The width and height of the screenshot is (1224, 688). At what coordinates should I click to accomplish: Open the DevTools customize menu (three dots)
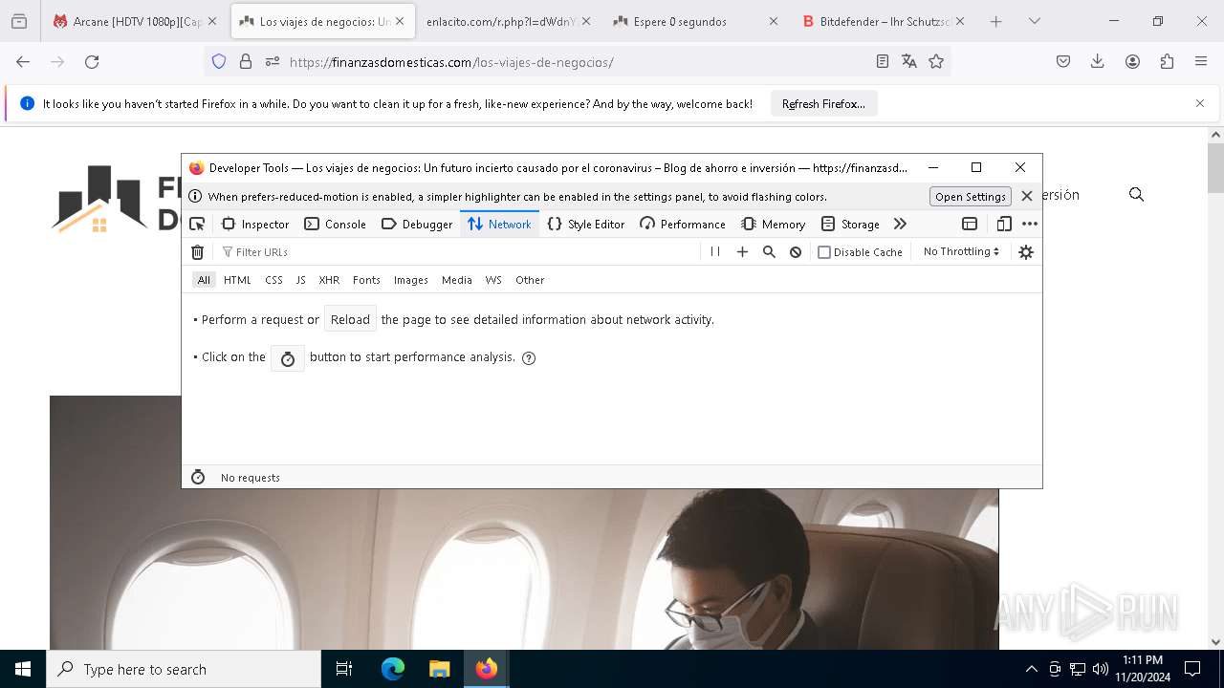[x=1030, y=224]
